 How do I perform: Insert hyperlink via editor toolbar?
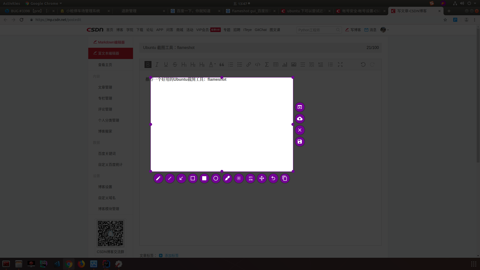[248, 64]
